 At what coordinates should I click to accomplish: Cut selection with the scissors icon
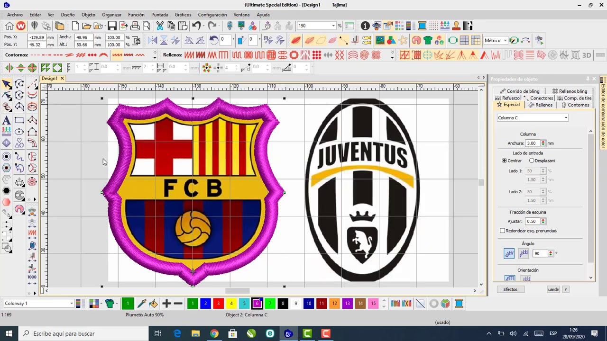[160, 26]
